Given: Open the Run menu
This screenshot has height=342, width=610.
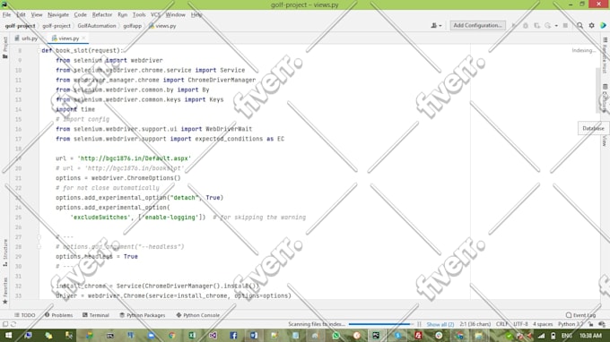Looking at the screenshot, I should click(123, 14).
